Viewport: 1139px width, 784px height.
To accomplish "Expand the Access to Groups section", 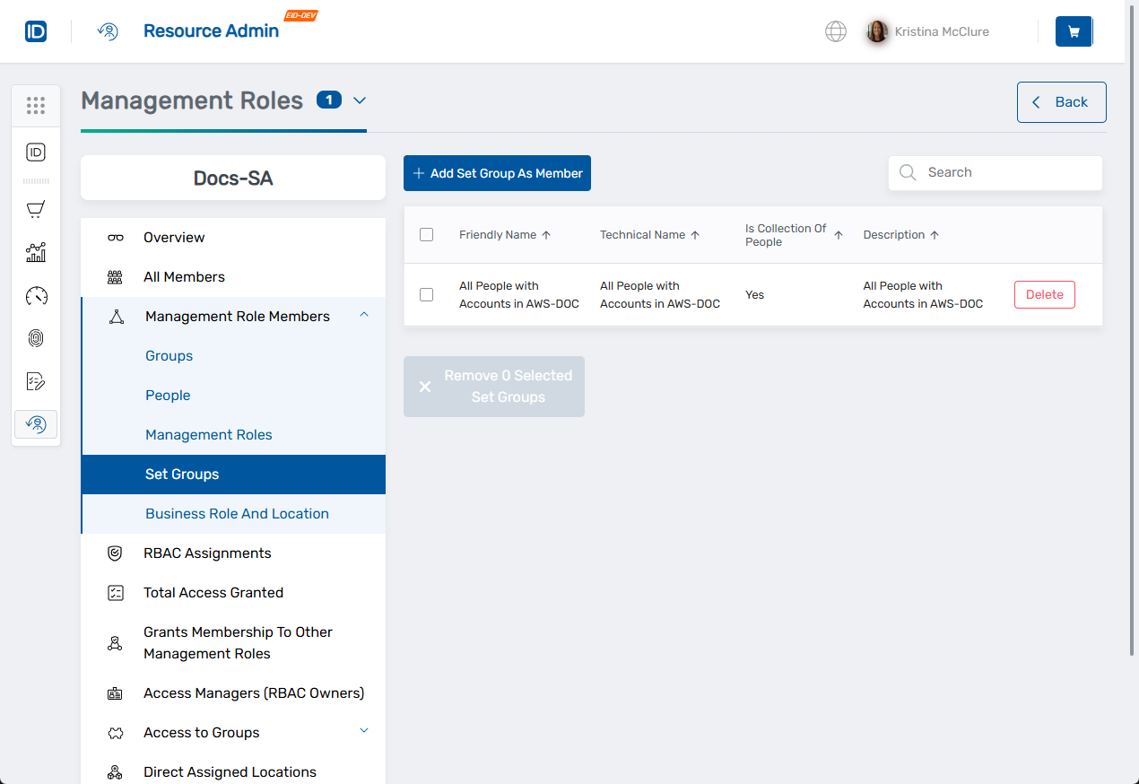I will coord(364,731).
